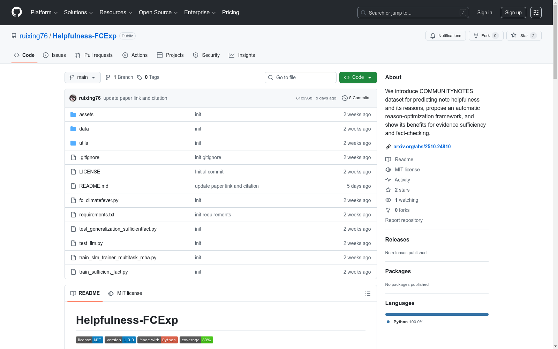Open the Pricing page
This screenshot has height=349, width=558.
click(x=231, y=13)
